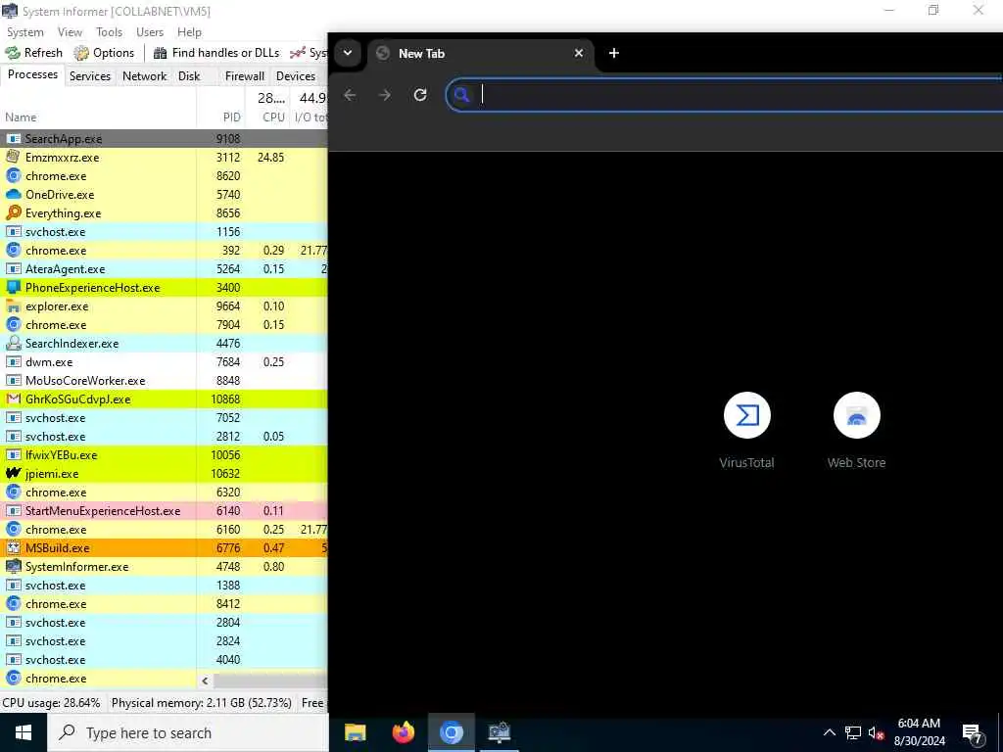The width and height of the screenshot is (1003, 752).
Task: Click the SearchIndexer.exe icon
Action: click(13, 344)
